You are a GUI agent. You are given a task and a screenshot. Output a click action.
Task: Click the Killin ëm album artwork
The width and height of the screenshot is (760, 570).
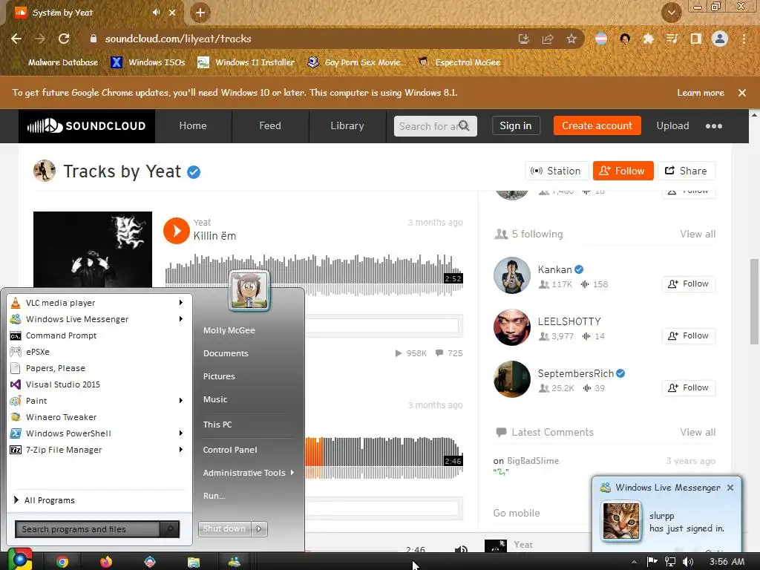pyautogui.click(x=93, y=249)
